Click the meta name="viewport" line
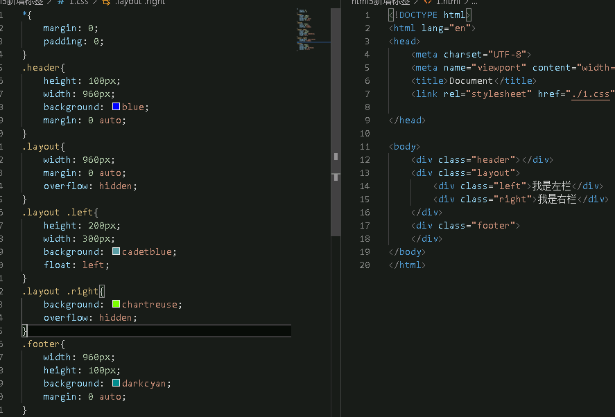The height and width of the screenshot is (417, 615). [512, 68]
